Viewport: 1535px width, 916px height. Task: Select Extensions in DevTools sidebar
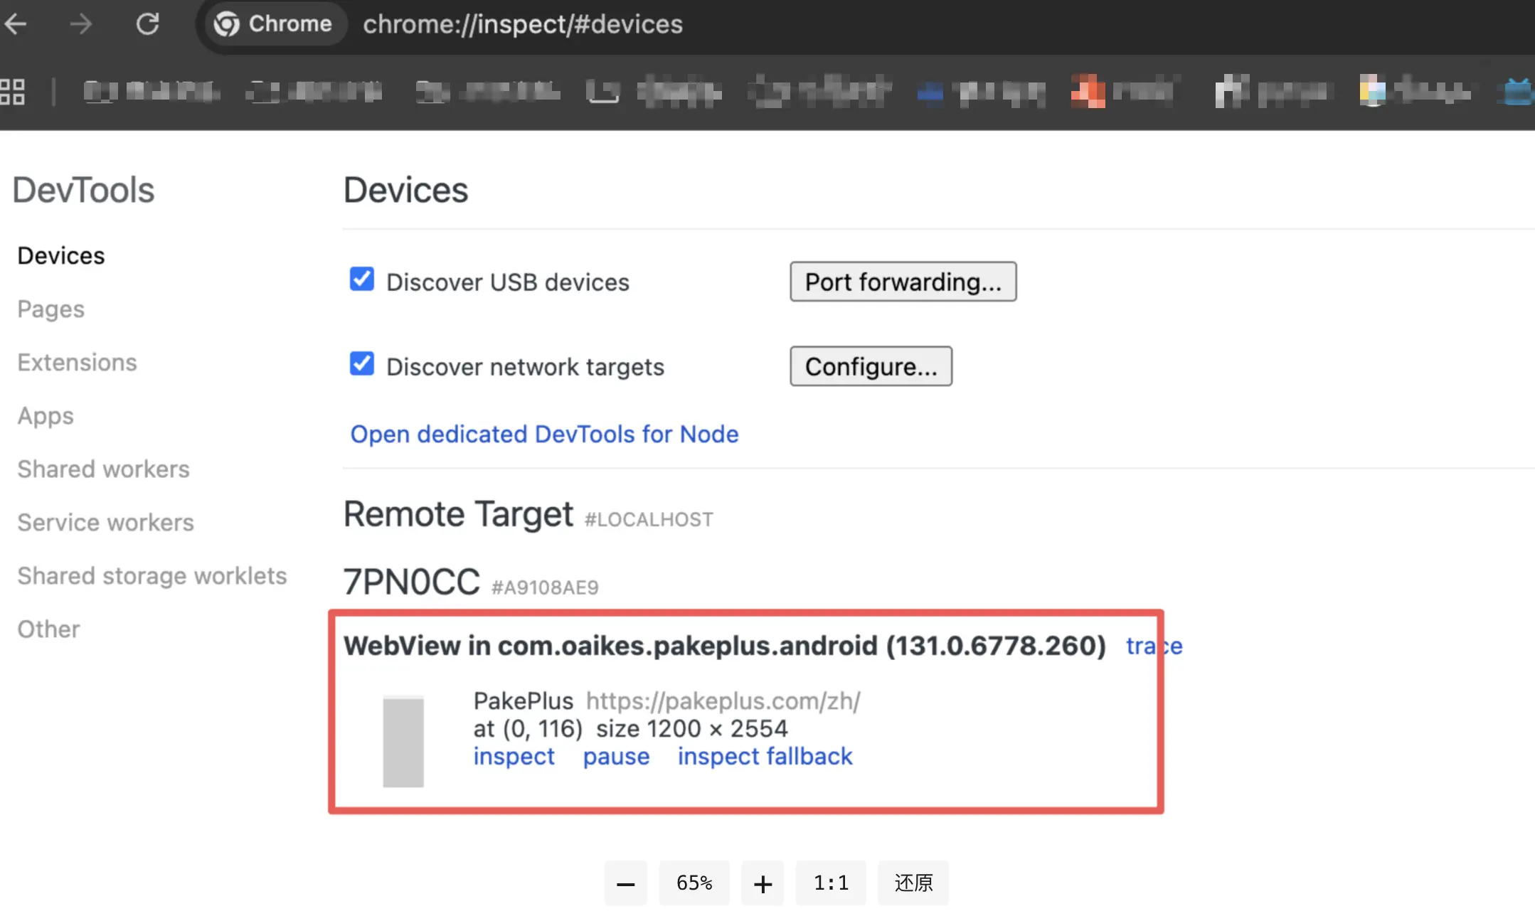tap(77, 362)
